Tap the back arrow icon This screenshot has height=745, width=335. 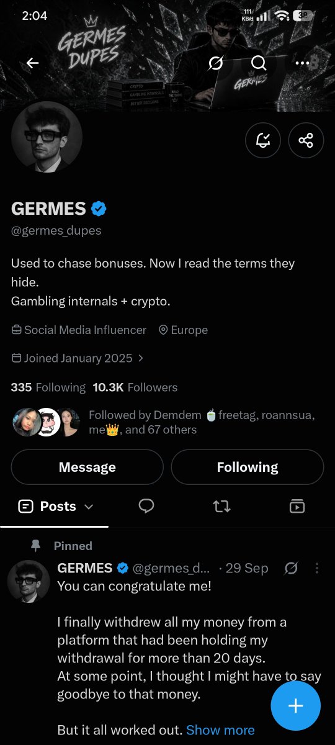click(32, 63)
